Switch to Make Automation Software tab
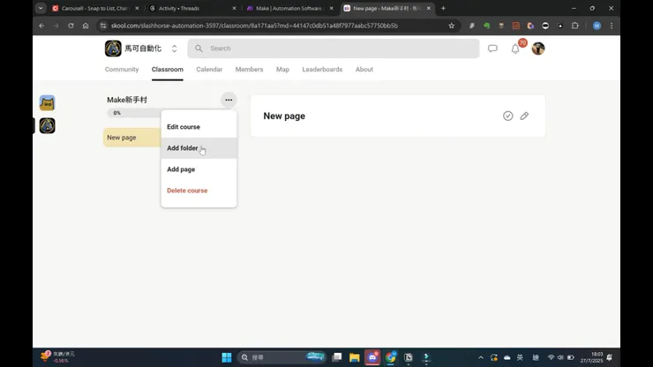Screen dimensions: 653x367 289,8
